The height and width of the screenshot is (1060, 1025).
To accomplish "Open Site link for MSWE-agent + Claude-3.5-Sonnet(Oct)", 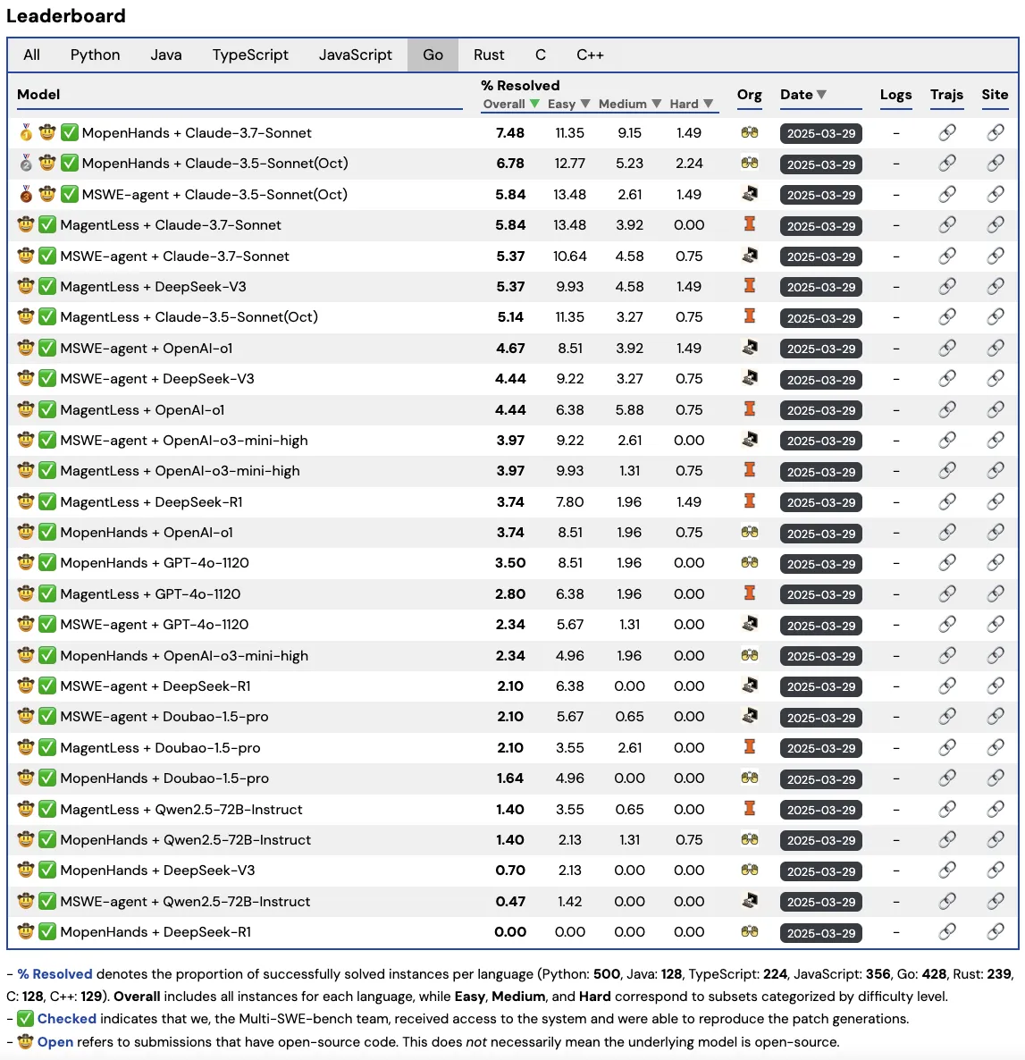I will coord(995,194).
